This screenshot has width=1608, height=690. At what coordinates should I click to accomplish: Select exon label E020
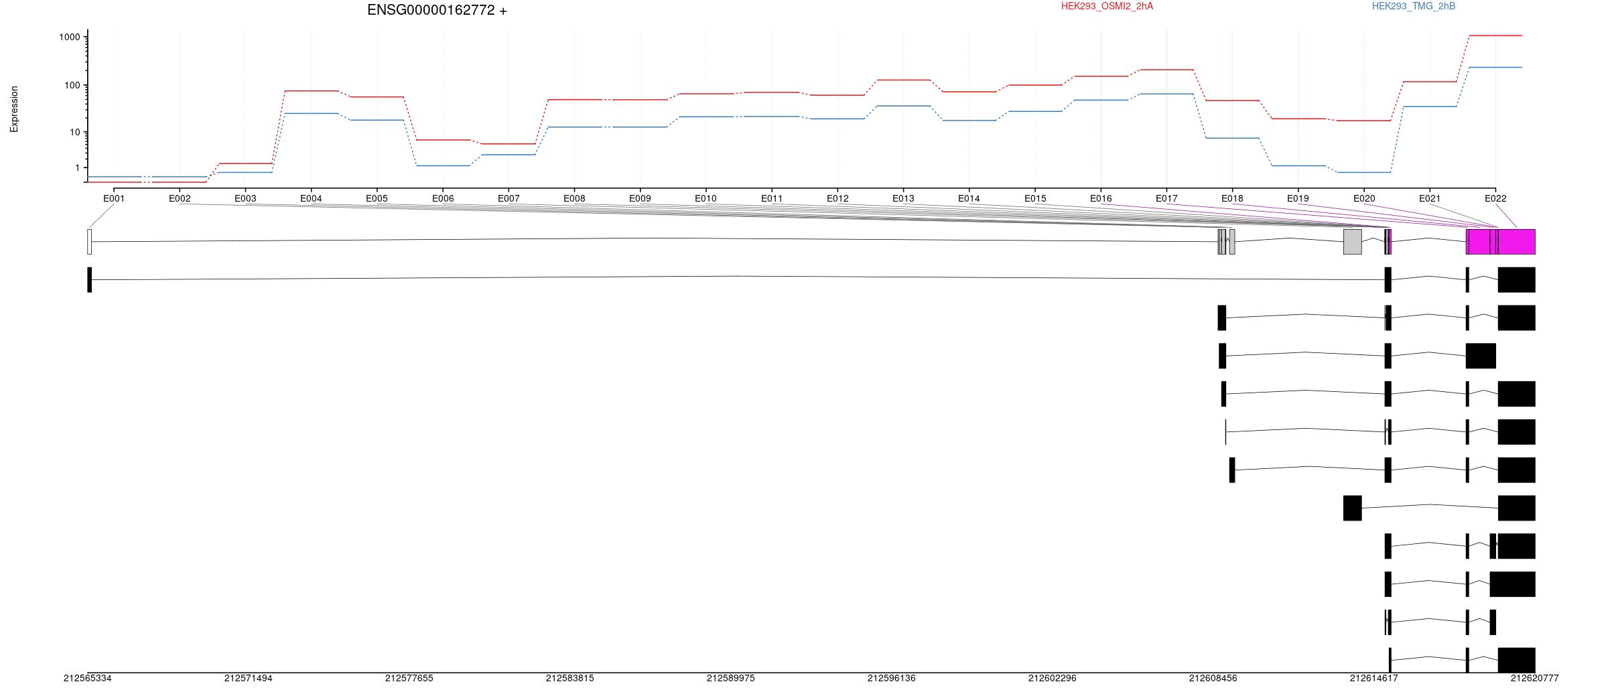click(x=1364, y=198)
